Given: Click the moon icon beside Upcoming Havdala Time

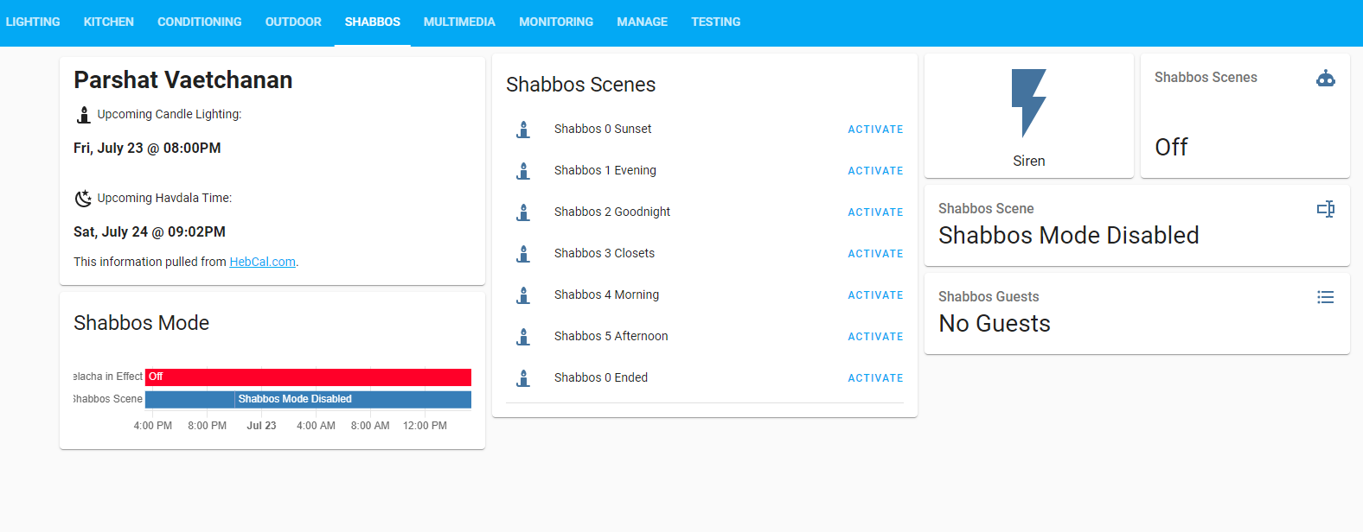Looking at the screenshot, I should click(x=83, y=199).
